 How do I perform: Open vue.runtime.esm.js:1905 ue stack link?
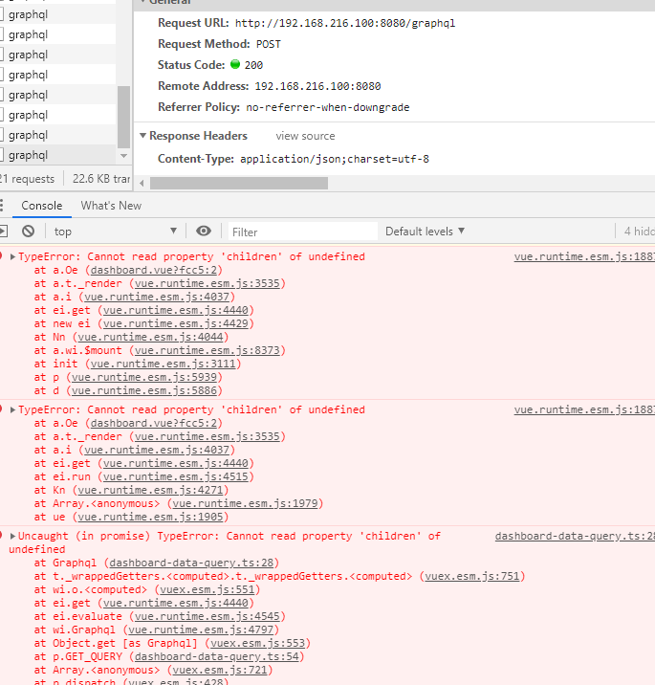tap(150, 517)
